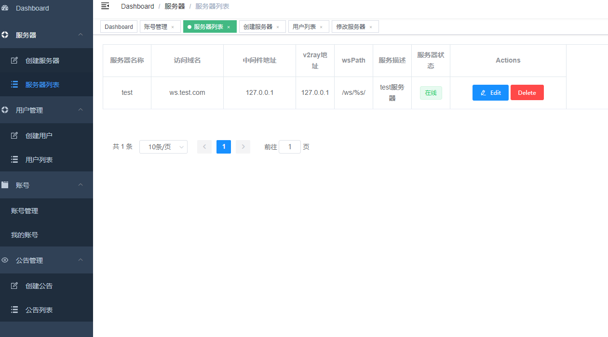Open 创建公告 using its pencil icon
The width and height of the screenshot is (608, 337).
click(14, 285)
